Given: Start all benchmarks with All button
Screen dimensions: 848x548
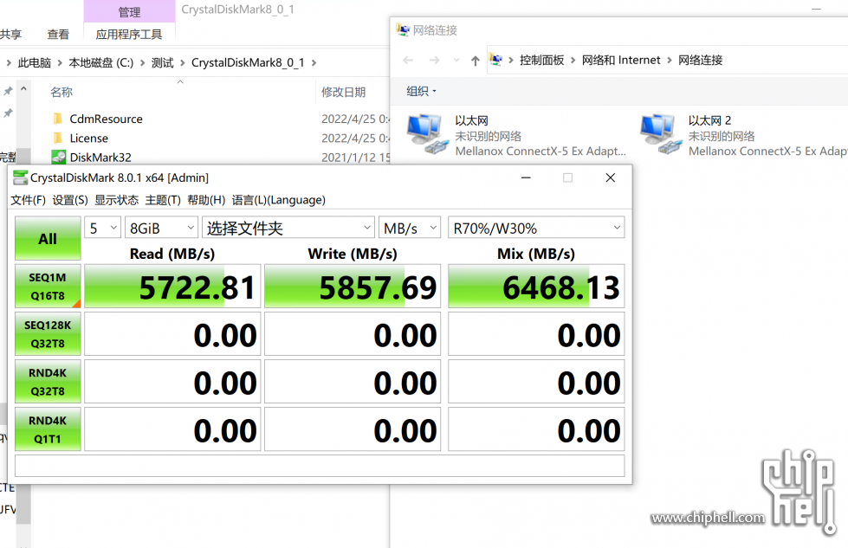Looking at the screenshot, I should [48, 239].
